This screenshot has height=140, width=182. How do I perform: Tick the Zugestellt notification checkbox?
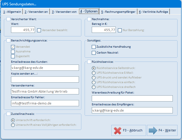(x=13, y=56)
